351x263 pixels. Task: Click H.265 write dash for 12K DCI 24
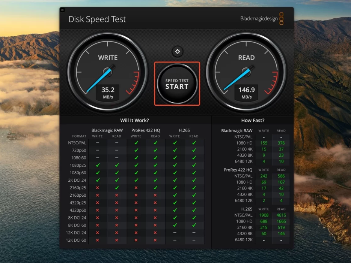175,233
